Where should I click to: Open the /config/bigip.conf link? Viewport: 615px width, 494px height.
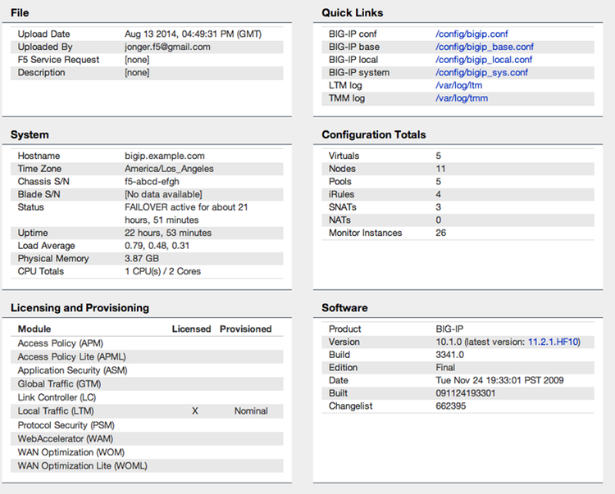coord(471,34)
